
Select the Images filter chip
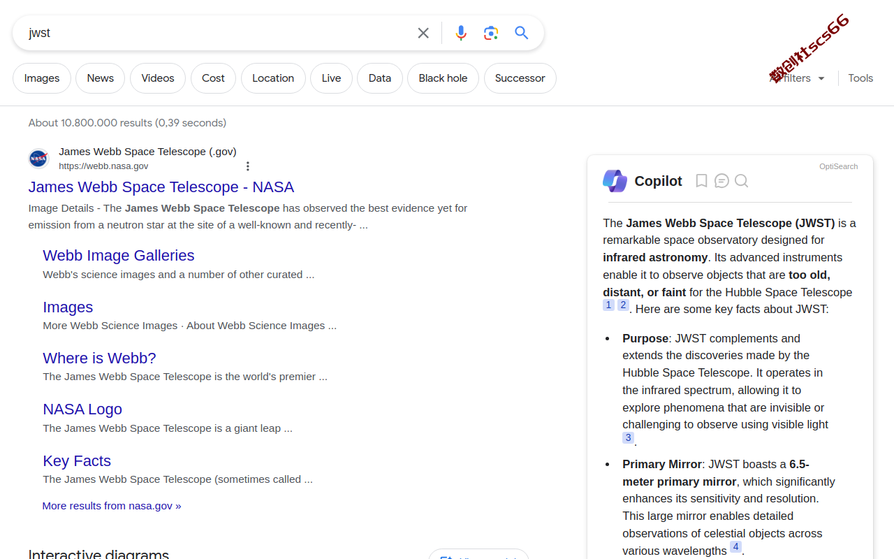pos(42,78)
